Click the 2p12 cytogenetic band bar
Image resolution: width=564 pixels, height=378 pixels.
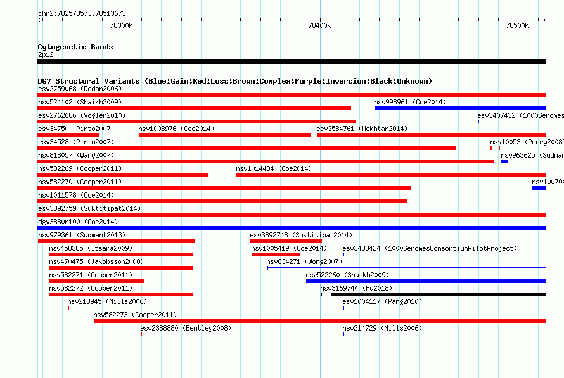(292, 61)
